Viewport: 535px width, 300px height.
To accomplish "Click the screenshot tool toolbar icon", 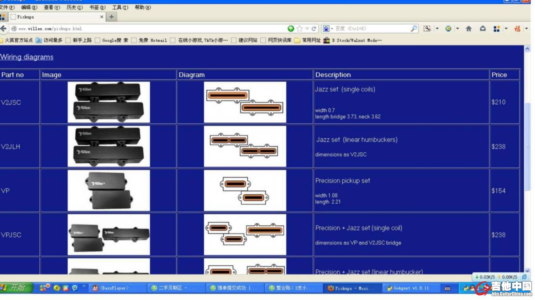I will [x=427, y=29].
